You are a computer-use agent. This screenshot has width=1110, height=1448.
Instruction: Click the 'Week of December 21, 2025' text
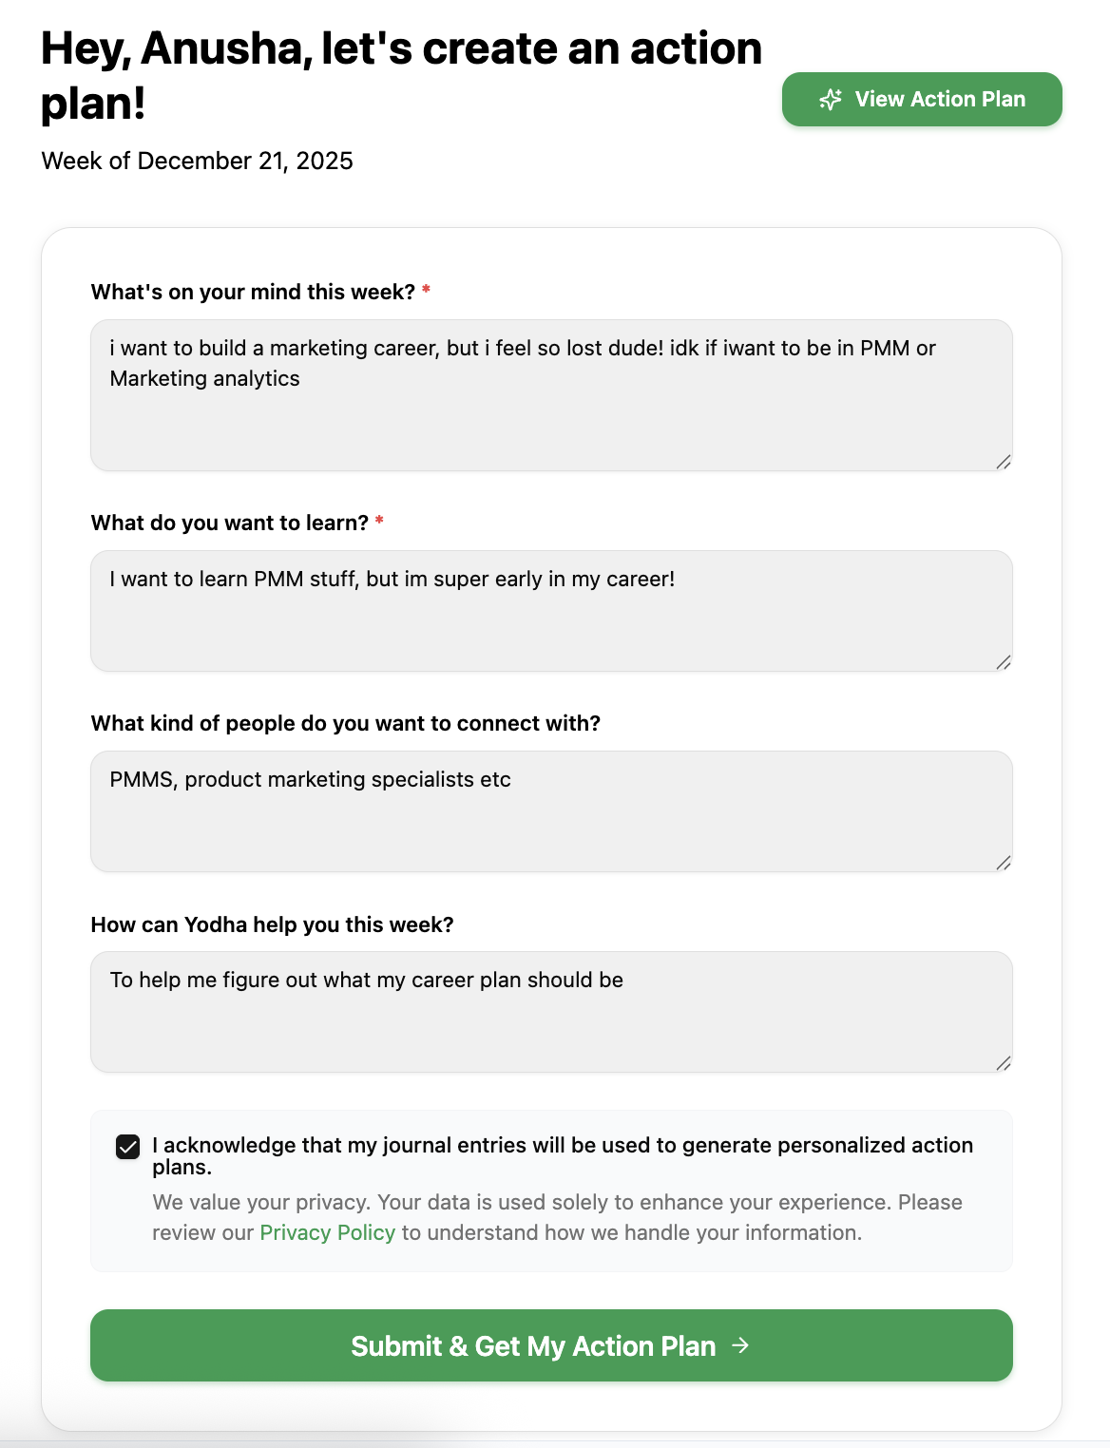click(197, 161)
